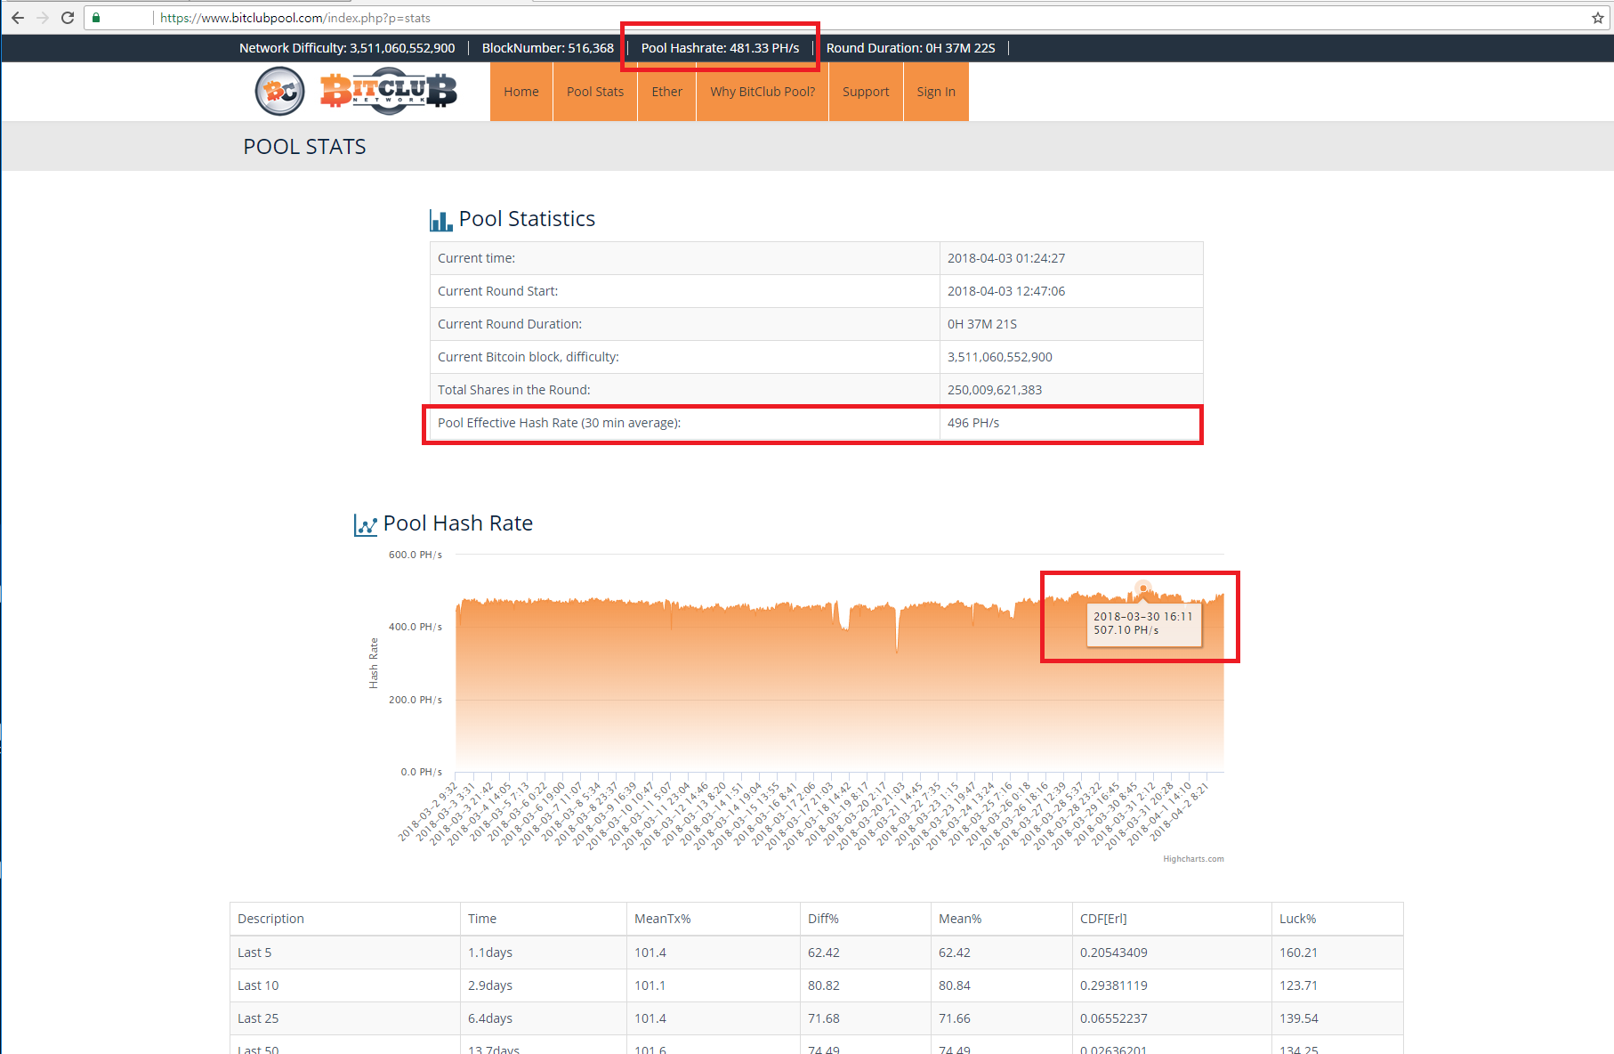Open the Sign In menu item
This screenshot has height=1054, width=1614.
tap(936, 92)
